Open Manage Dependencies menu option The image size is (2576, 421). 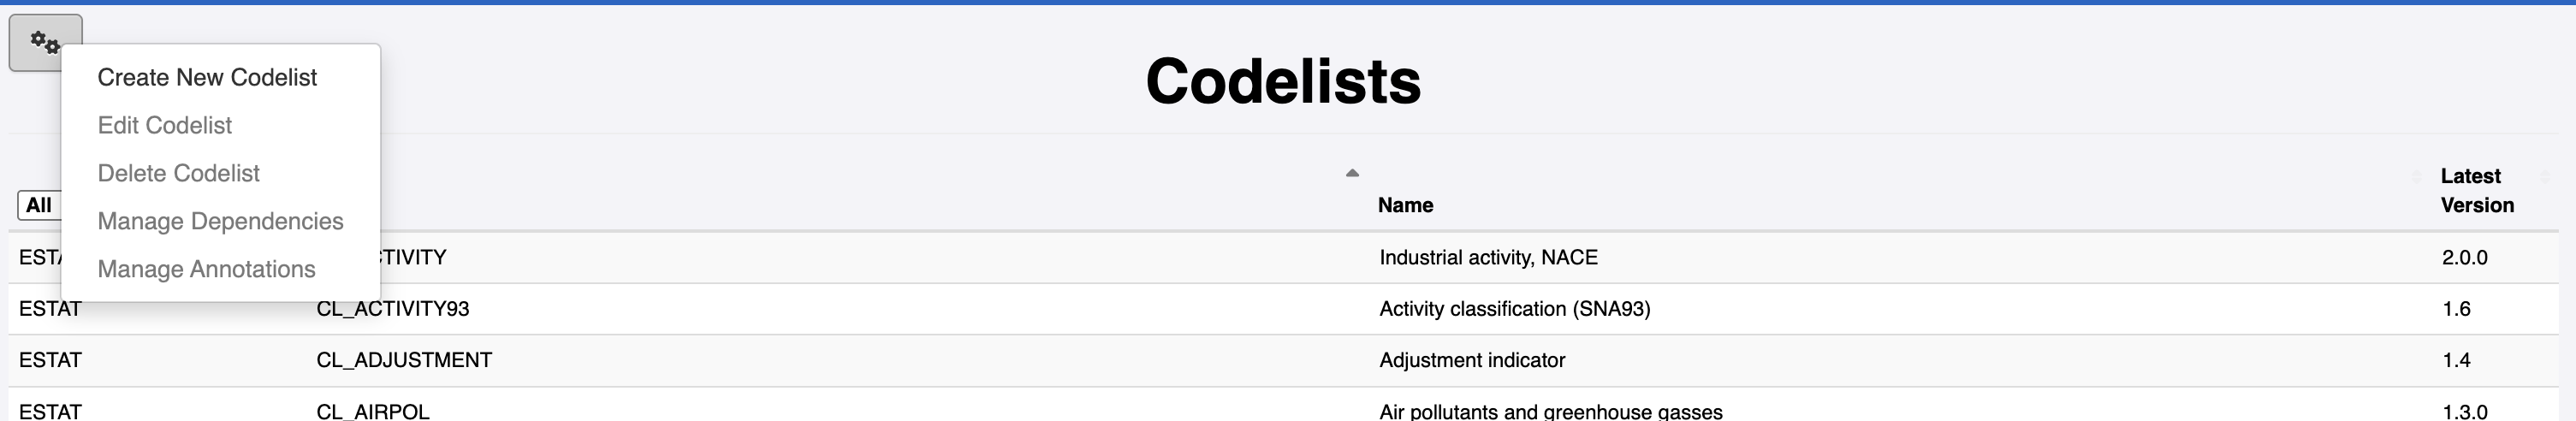[x=220, y=222]
